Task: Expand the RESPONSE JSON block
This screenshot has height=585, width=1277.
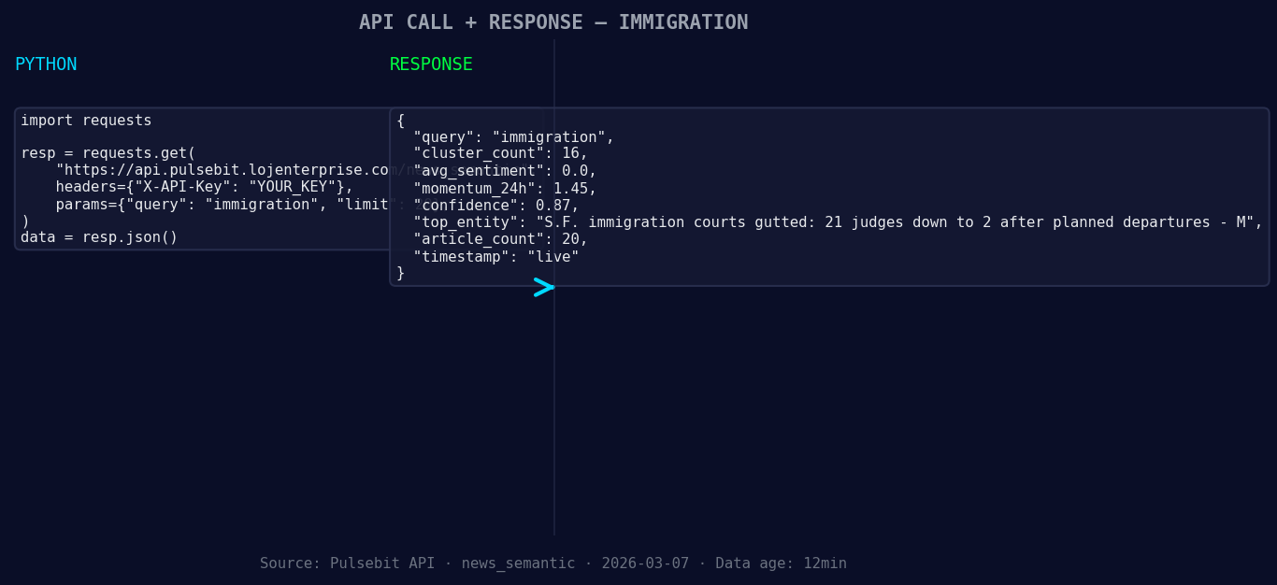Action: [x=828, y=194]
